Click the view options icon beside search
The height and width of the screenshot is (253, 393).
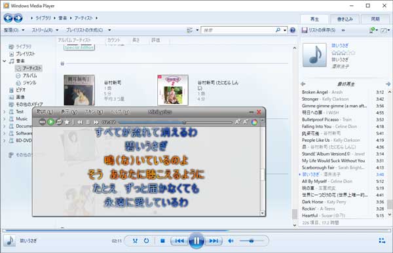pos(190,30)
